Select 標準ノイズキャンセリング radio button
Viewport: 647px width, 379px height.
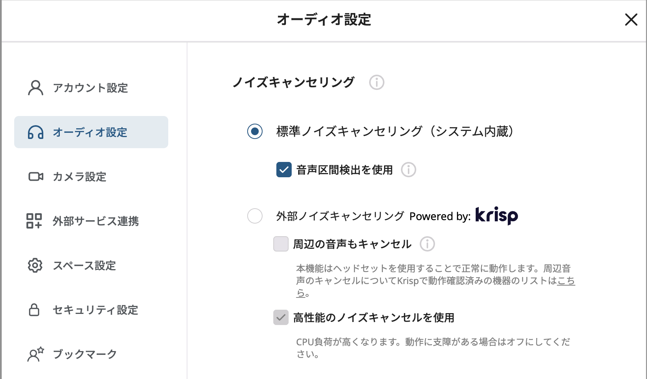[x=254, y=132]
